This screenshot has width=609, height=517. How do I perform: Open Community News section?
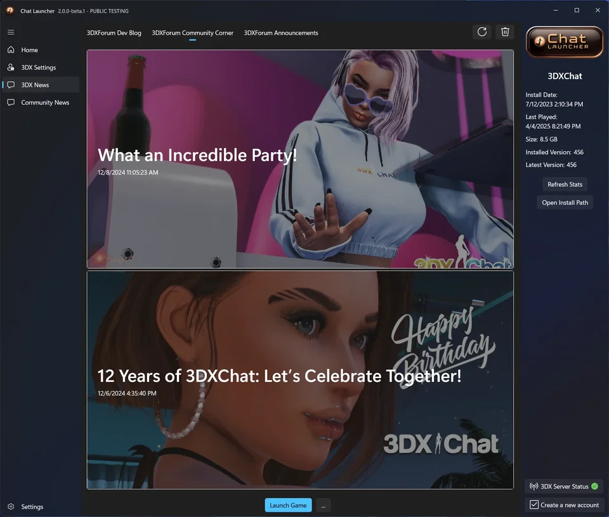(x=41, y=102)
